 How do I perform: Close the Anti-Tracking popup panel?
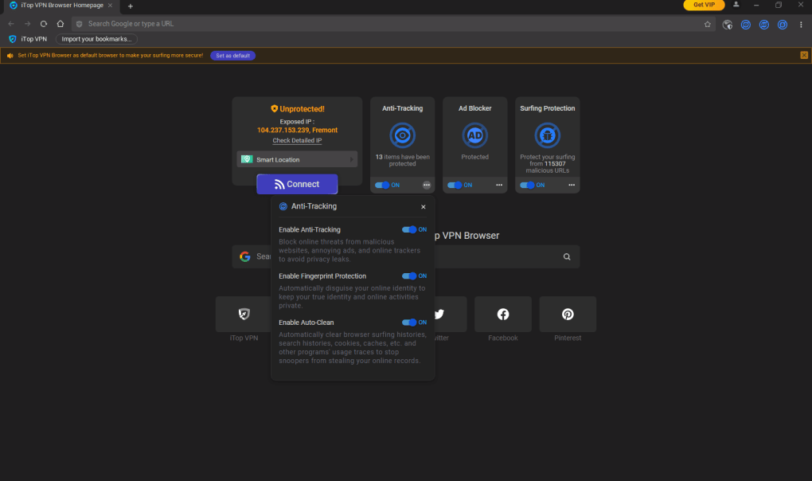tap(423, 207)
